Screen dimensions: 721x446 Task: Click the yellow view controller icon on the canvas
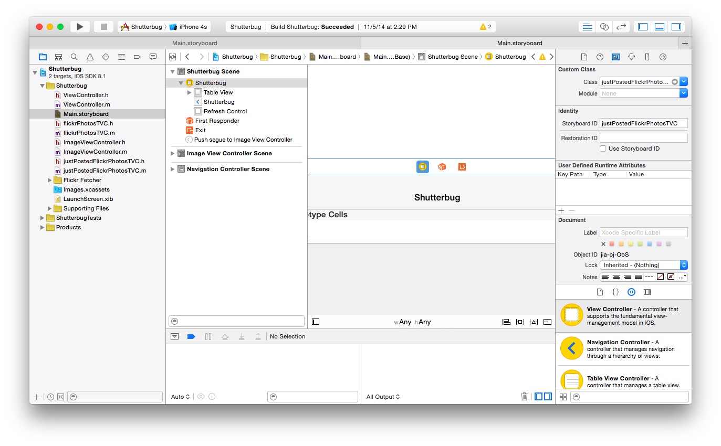pyautogui.click(x=423, y=167)
